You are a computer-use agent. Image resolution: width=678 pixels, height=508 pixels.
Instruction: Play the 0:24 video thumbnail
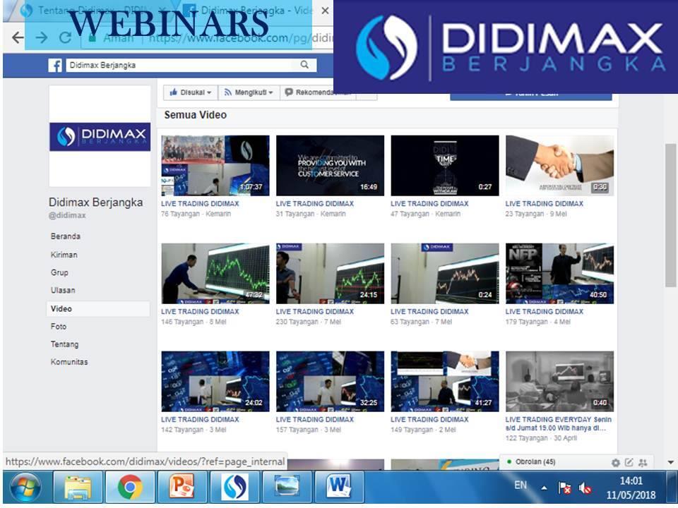[x=445, y=274]
